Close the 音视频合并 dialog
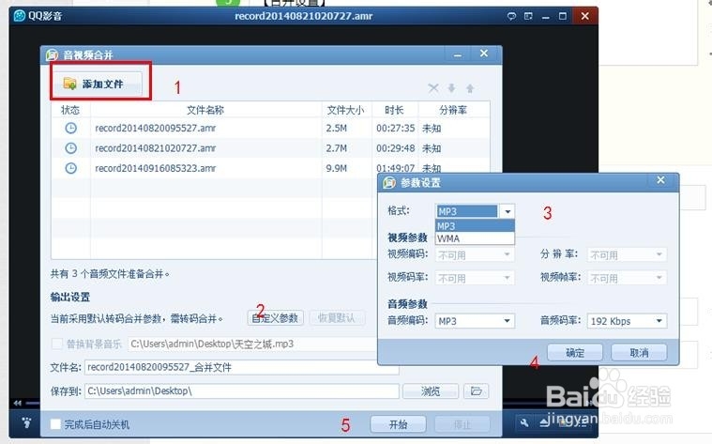 [484, 54]
